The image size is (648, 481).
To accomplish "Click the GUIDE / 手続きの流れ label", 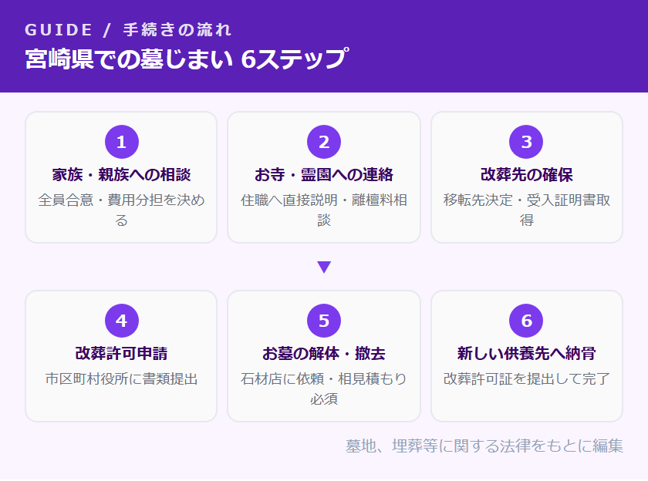I will tap(128, 30).
